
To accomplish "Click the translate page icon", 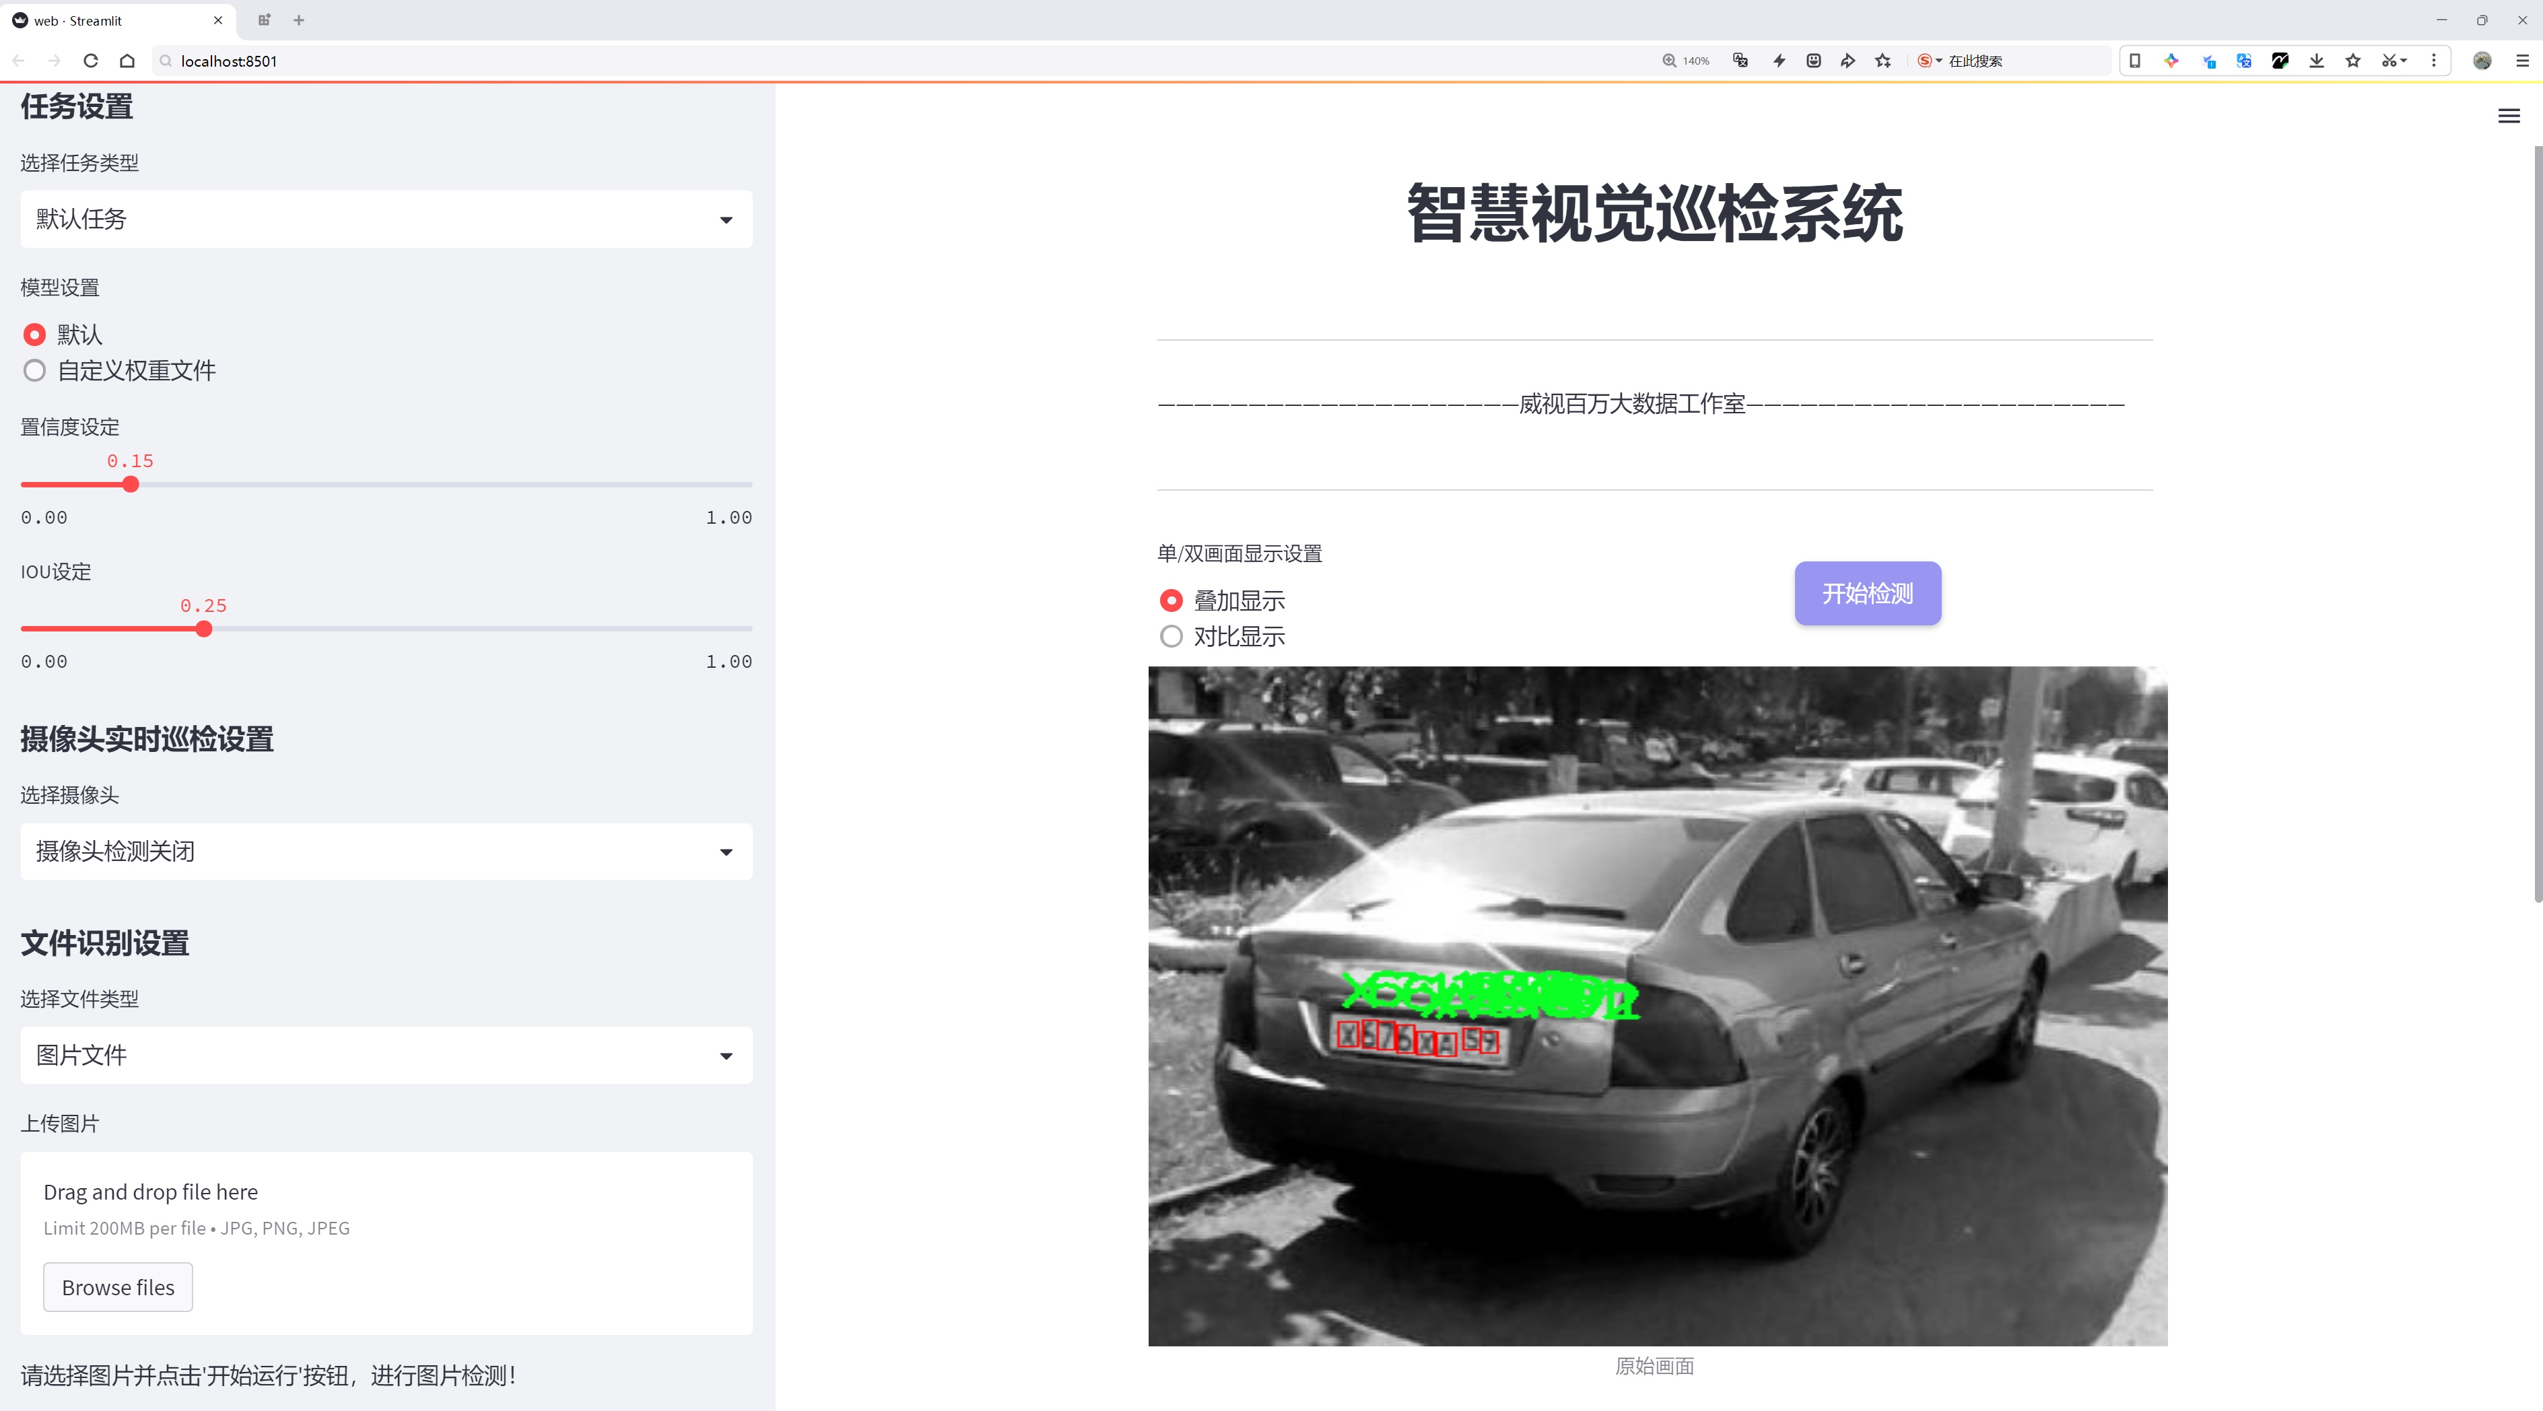I will 1740,61.
